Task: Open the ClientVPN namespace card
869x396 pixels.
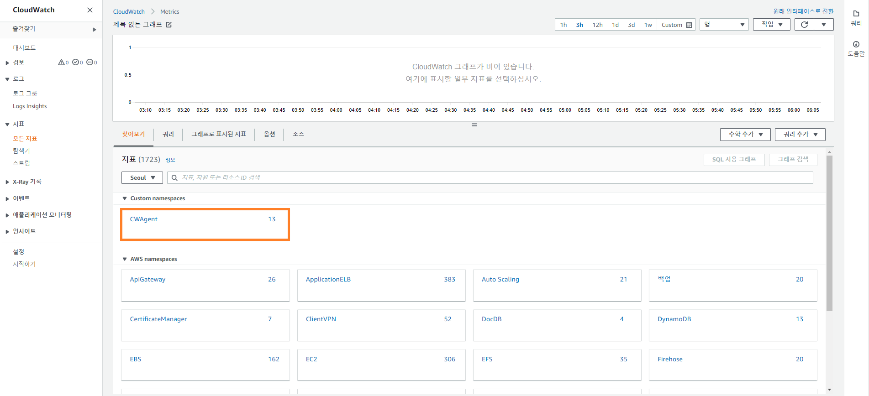Action: (381, 325)
